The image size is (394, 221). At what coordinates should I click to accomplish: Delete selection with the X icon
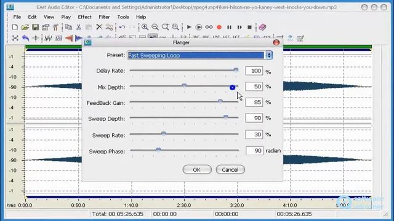pyautogui.click(x=99, y=27)
